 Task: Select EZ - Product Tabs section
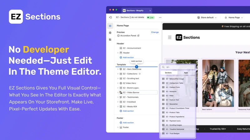173,112
